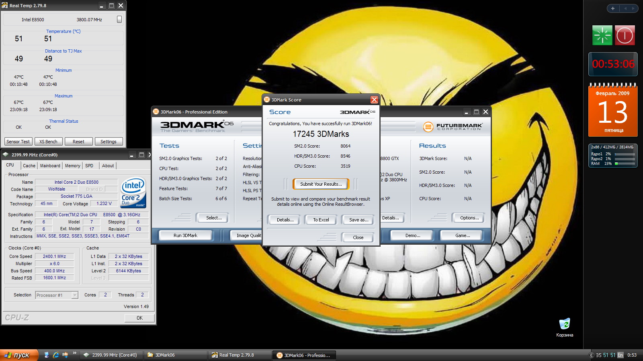The image size is (643, 361).
Task: Click Demo button in 3DMark06
Action: (413, 235)
